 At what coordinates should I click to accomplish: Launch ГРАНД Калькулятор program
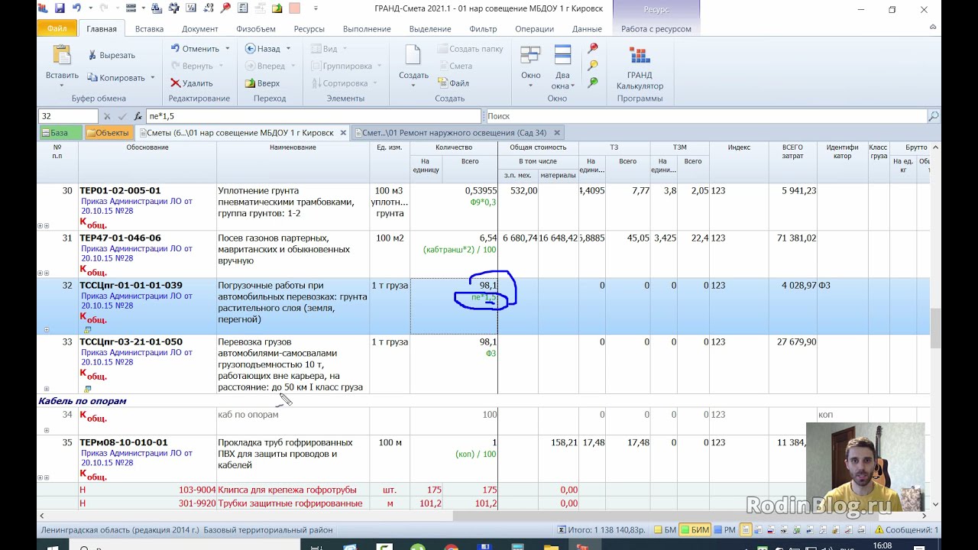pos(640,67)
